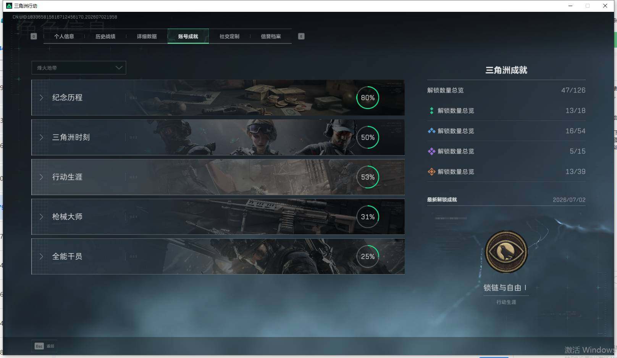
Task: Open the 行动生涯 achievement category
Action: 218,177
